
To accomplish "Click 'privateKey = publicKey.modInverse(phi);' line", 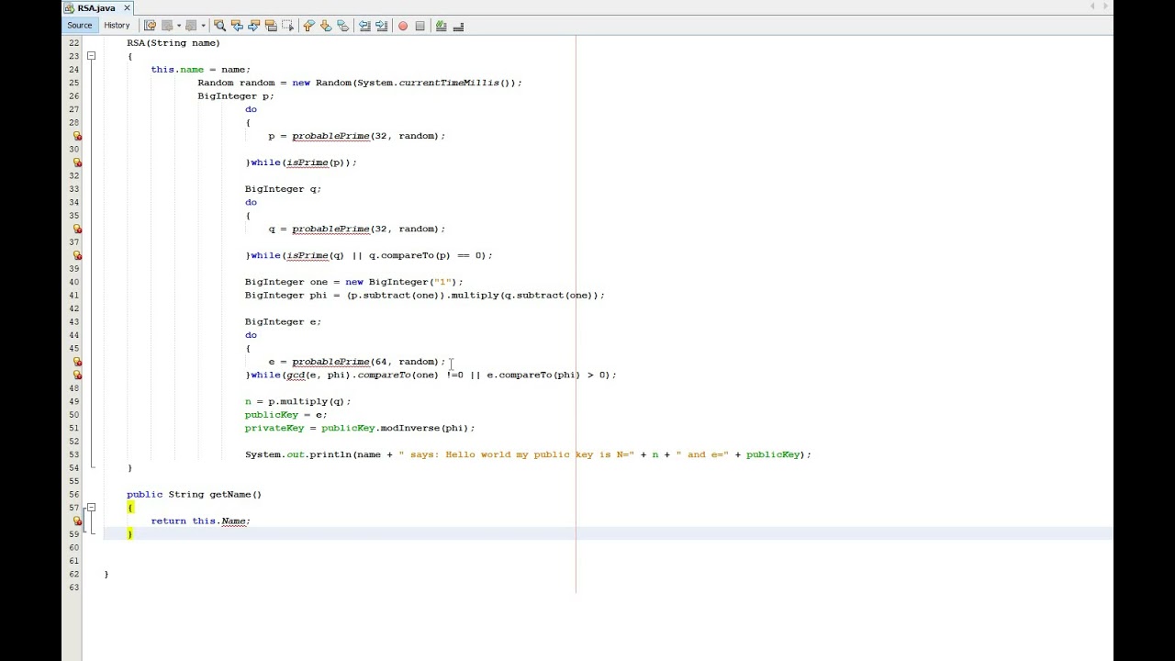I will click(360, 428).
